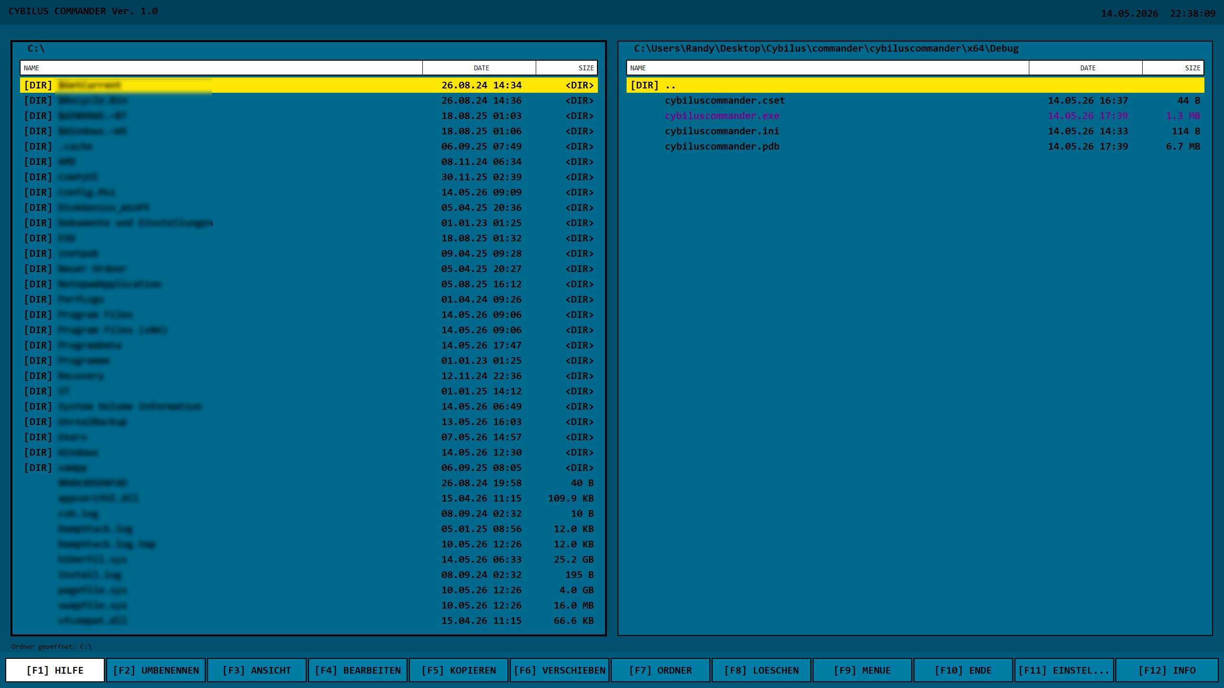Select the folder row dated 06.09.25 08:05
This screenshot has width=1224, height=688.
click(x=309, y=468)
